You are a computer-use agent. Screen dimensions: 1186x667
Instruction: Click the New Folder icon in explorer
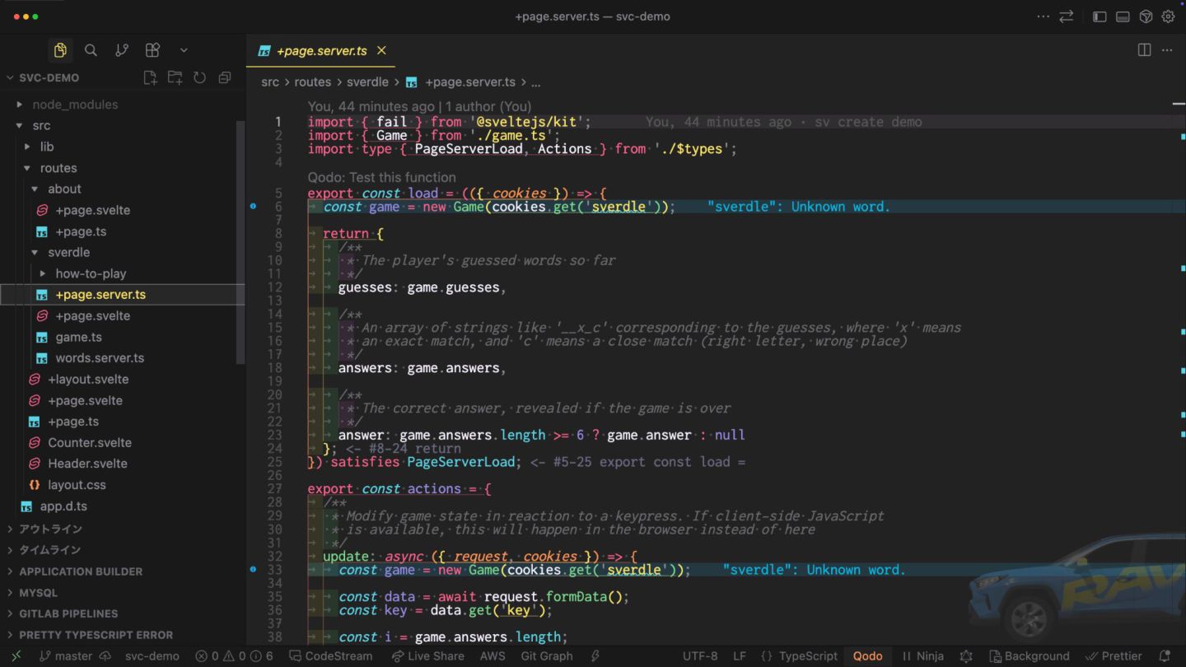click(175, 77)
